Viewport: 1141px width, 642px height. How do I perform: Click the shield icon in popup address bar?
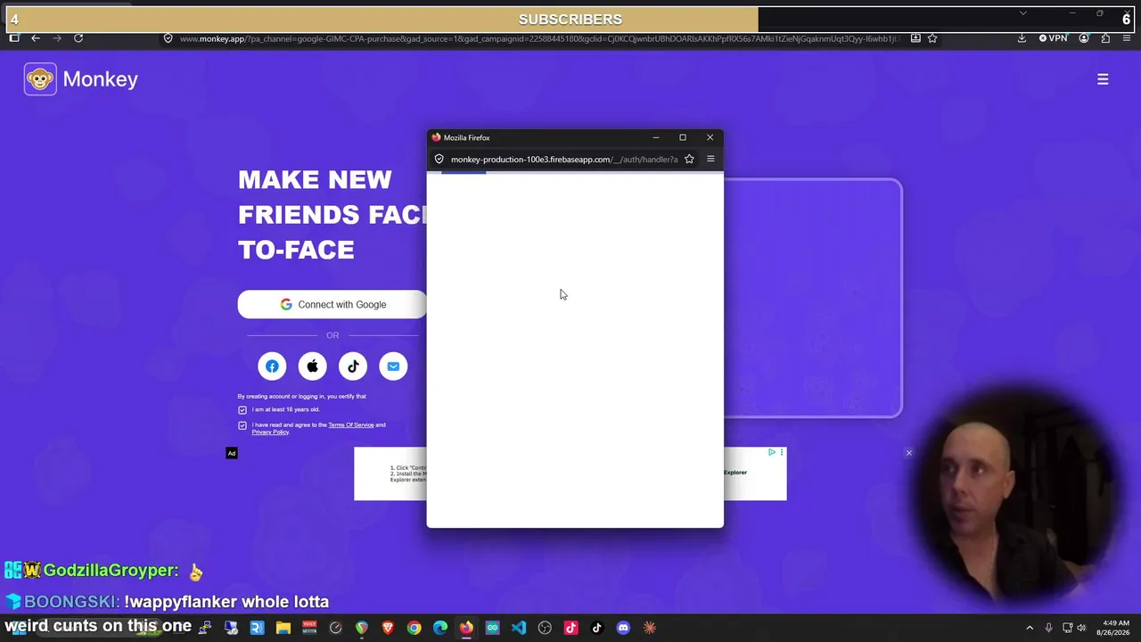pyautogui.click(x=439, y=160)
